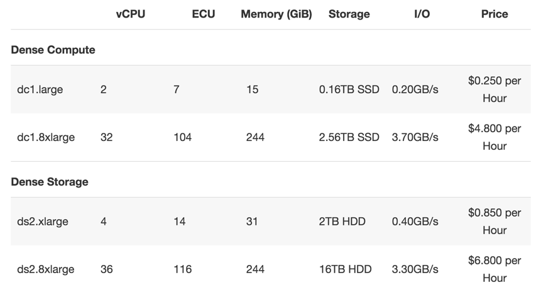
Task: Click the 3.70GB/s I/O value
Action: click(415, 137)
